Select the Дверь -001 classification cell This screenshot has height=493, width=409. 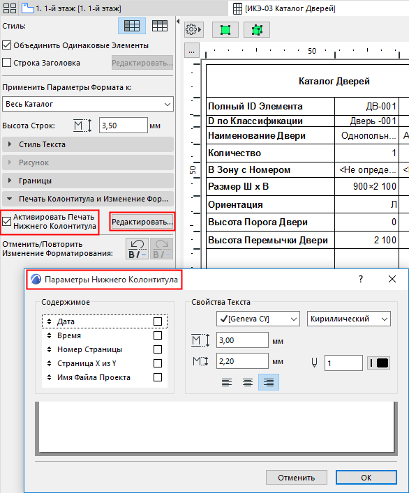[x=367, y=121]
